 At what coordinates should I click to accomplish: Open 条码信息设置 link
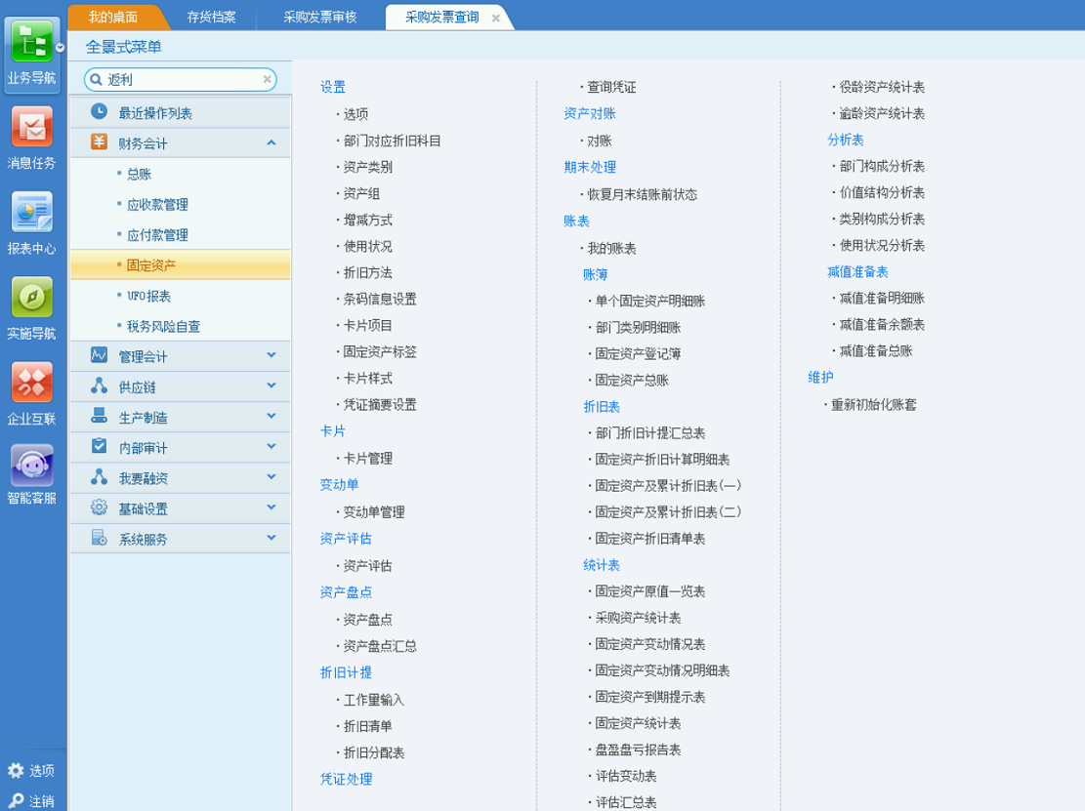379,300
